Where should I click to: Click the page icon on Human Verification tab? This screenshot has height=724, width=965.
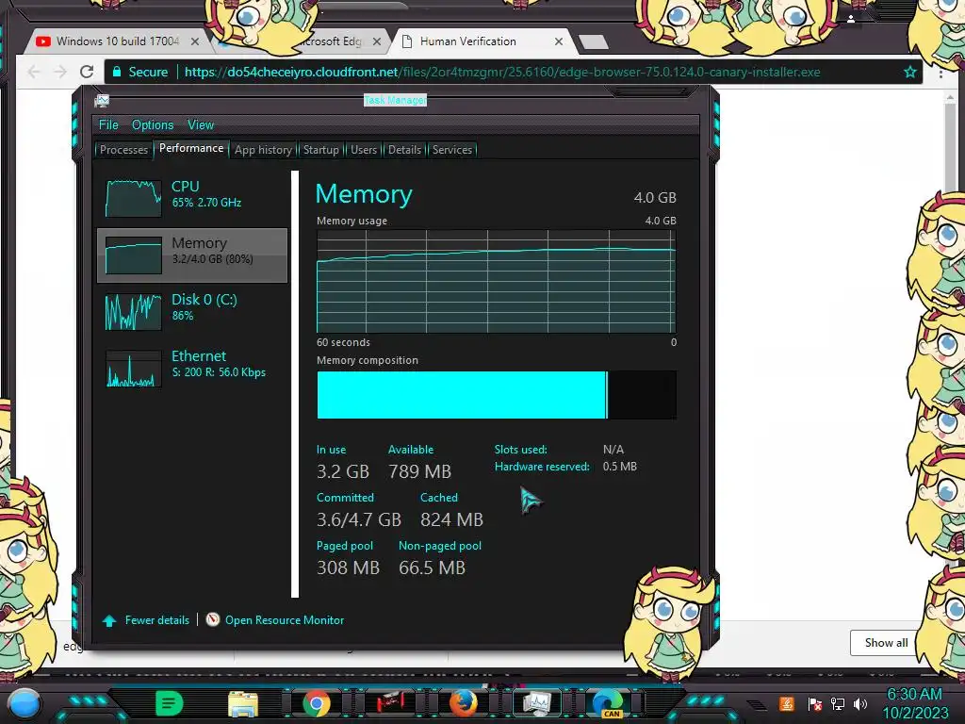coord(407,41)
